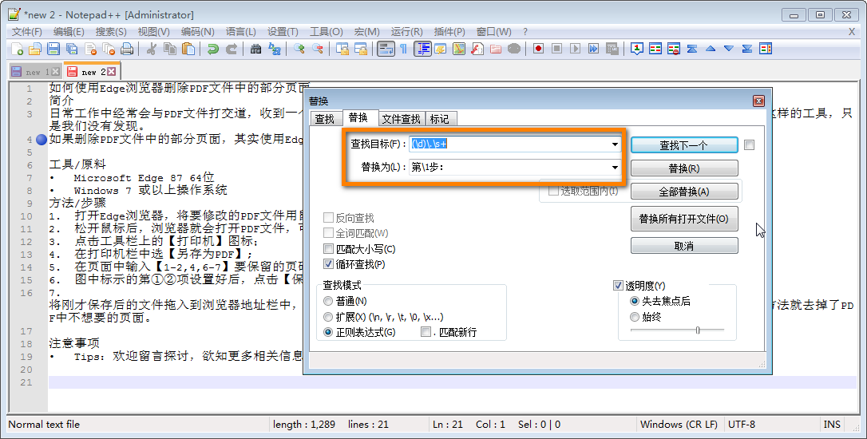The height and width of the screenshot is (439, 867).
Task: Start macro recording with red dot icon
Action: 538,49
